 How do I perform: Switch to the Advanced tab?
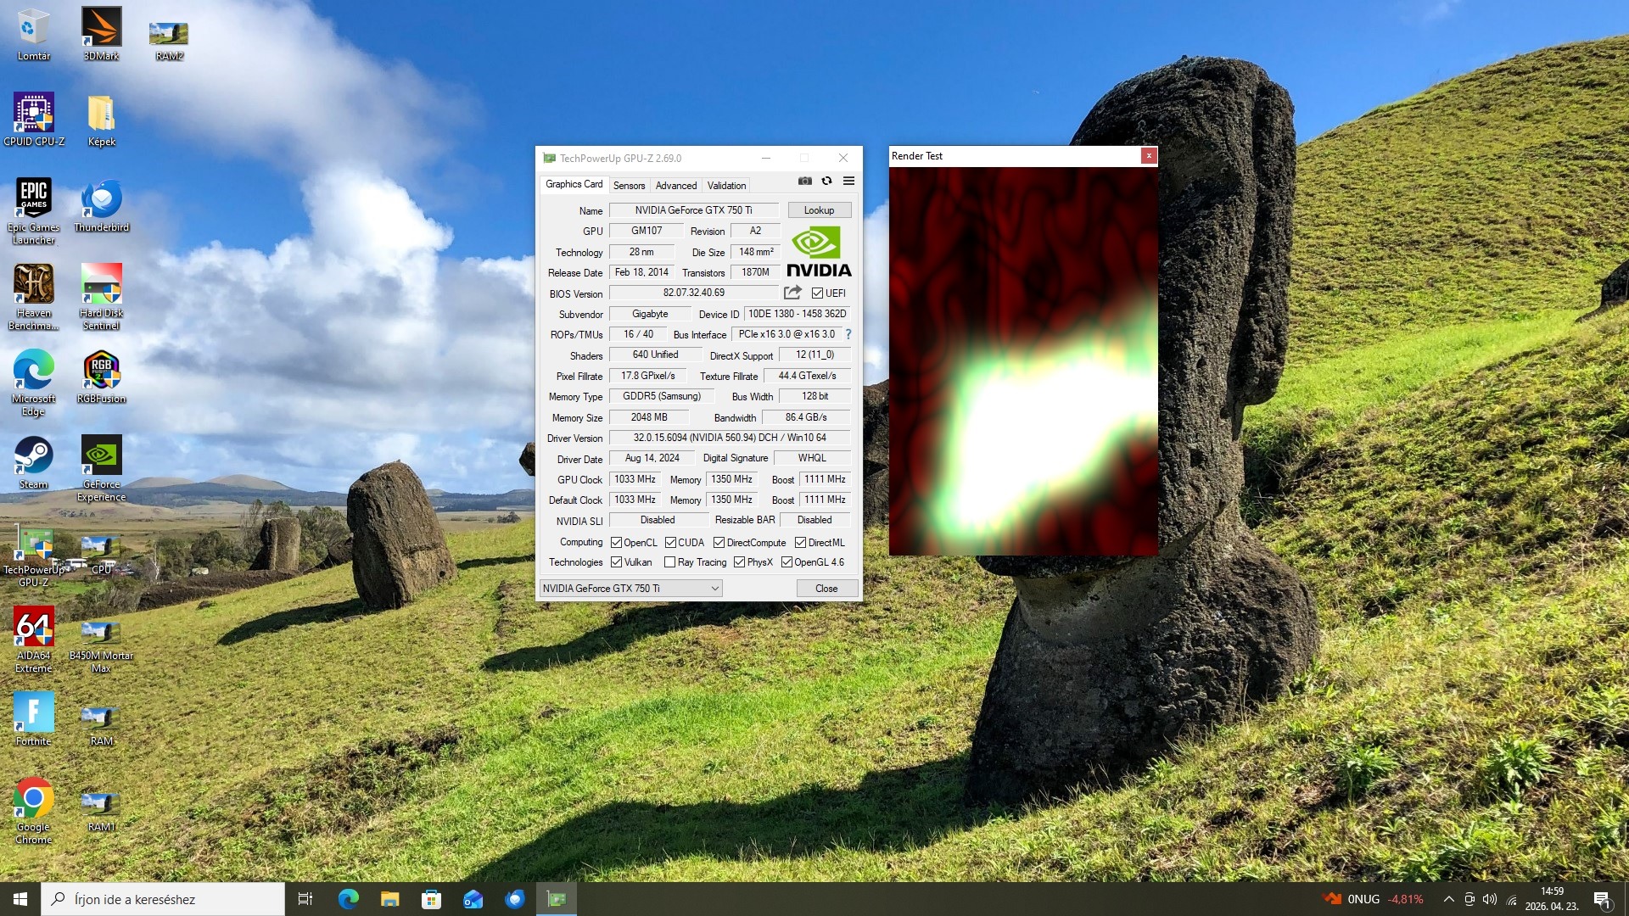point(675,185)
